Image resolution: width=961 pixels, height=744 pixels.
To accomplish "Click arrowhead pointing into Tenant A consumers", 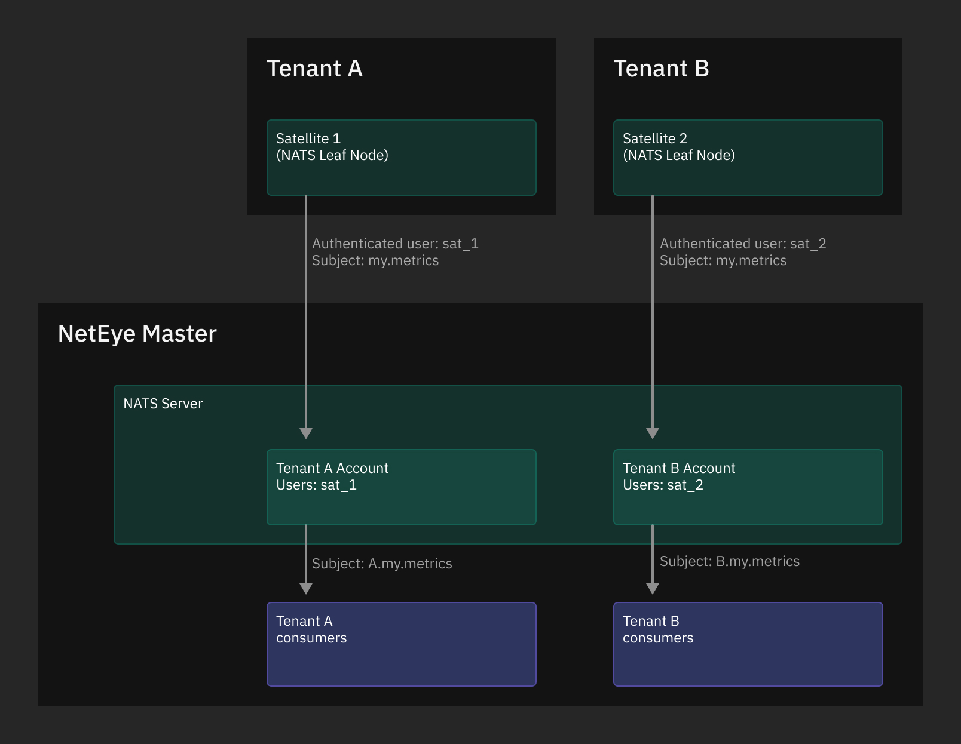I will 306,588.
